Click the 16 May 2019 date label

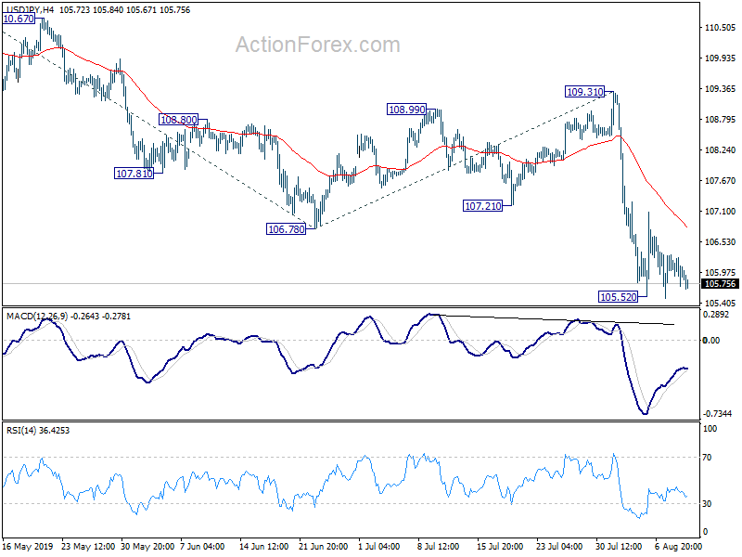click(x=27, y=547)
